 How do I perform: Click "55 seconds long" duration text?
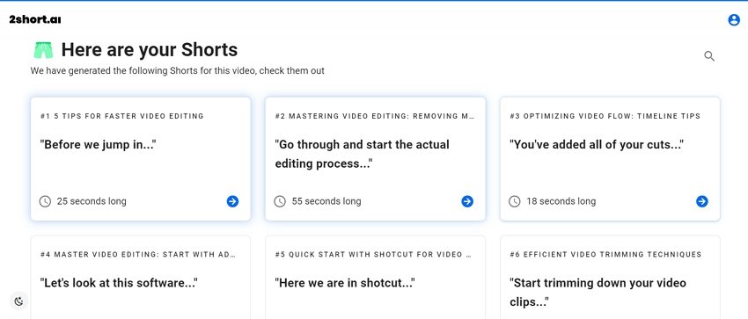pyautogui.click(x=326, y=201)
